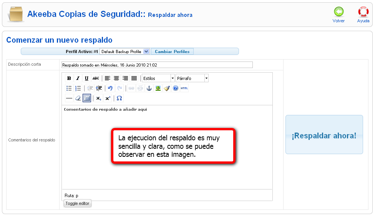The width and height of the screenshot is (375, 216).
Task: Insert ordered numbered list
Action: (78, 88)
